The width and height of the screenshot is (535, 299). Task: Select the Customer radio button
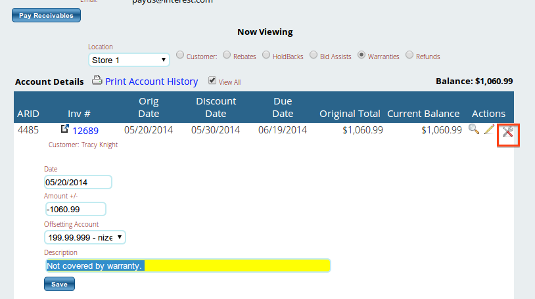click(180, 56)
